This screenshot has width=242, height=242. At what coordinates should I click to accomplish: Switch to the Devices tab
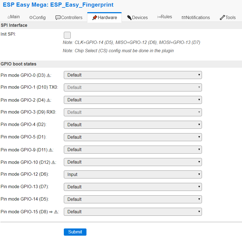[x=137, y=17]
